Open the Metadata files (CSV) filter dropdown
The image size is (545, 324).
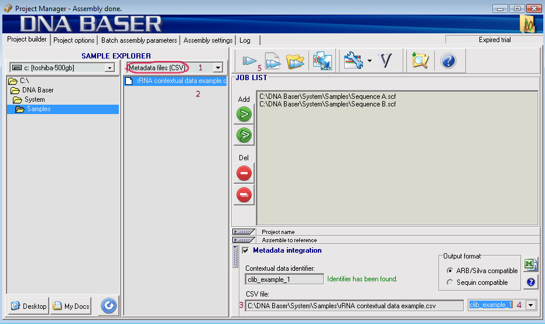coord(218,67)
